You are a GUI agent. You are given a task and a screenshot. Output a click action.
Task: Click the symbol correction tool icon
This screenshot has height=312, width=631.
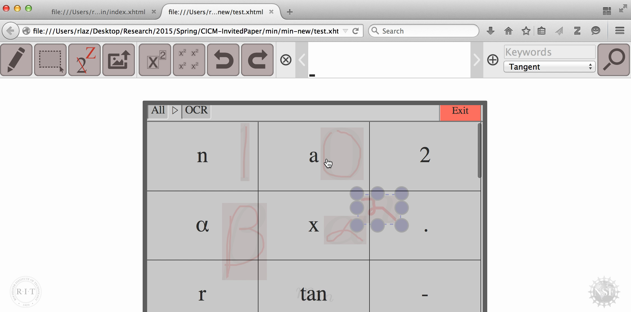tap(84, 60)
